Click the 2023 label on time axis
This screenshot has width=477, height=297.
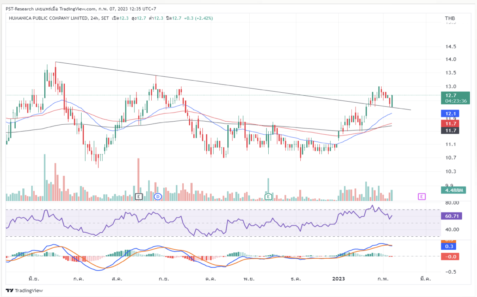pyautogui.click(x=339, y=278)
